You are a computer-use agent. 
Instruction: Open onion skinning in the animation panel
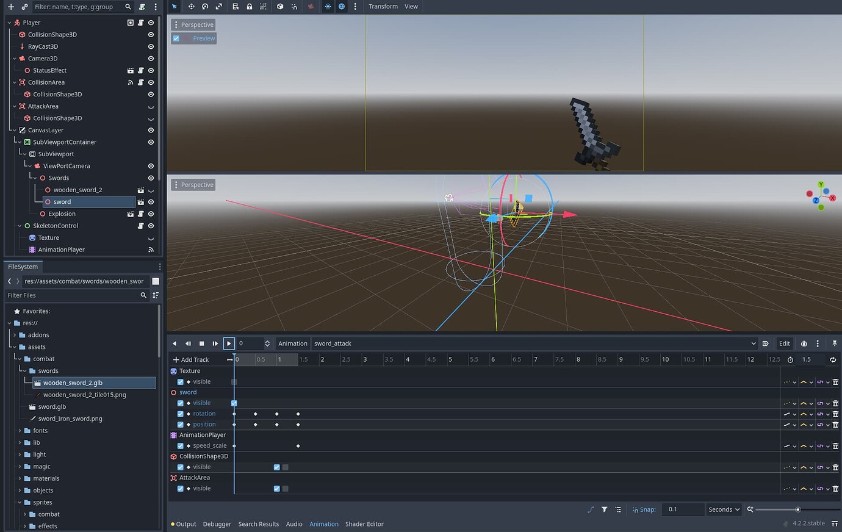point(804,343)
